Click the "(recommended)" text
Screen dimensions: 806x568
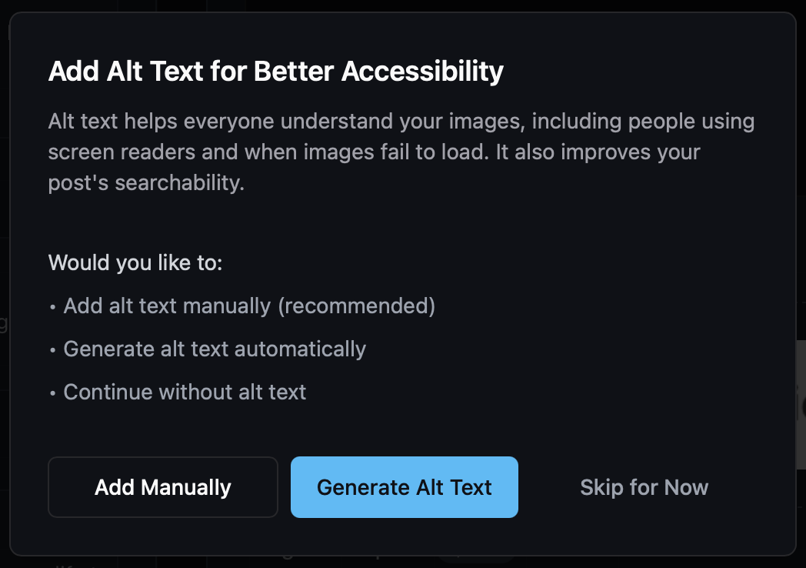pos(357,306)
